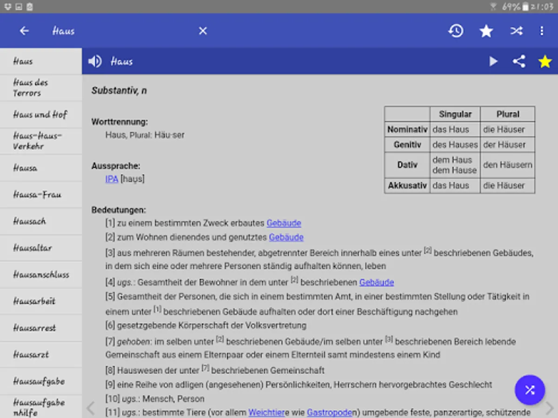
Task: Tap the 'Genitiv' row label
Action: tap(407, 145)
